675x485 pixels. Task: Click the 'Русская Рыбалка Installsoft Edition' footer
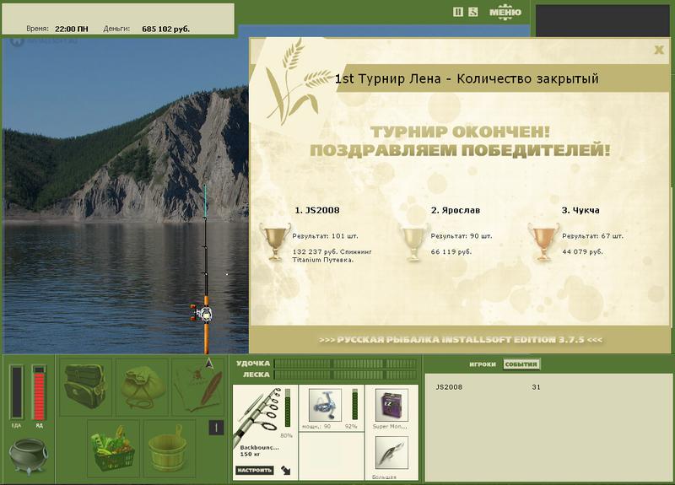tap(461, 340)
